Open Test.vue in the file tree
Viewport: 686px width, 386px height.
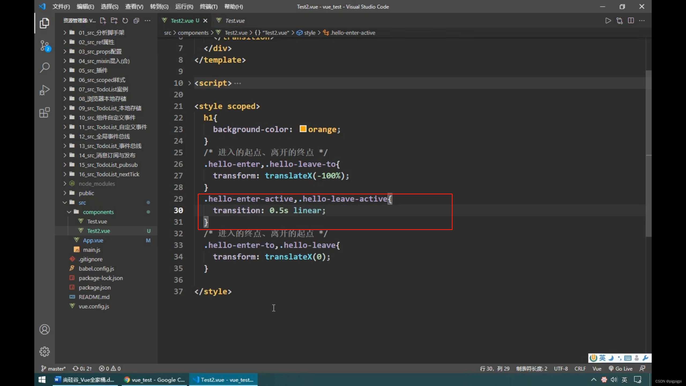pos(106,221)
